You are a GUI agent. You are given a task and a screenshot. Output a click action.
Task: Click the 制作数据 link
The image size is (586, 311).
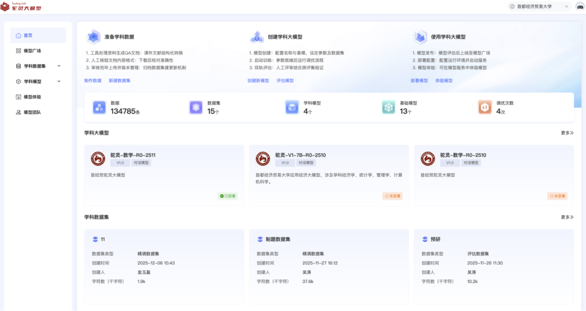click(93, 81)
